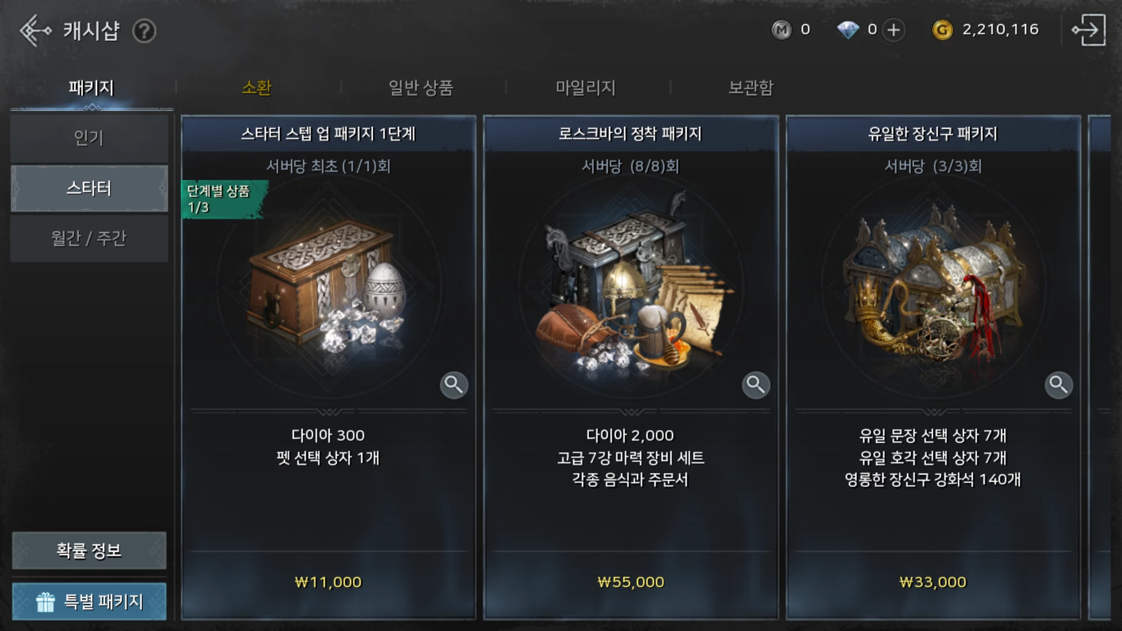Open the 보관함 storage tab

[751, 88]
